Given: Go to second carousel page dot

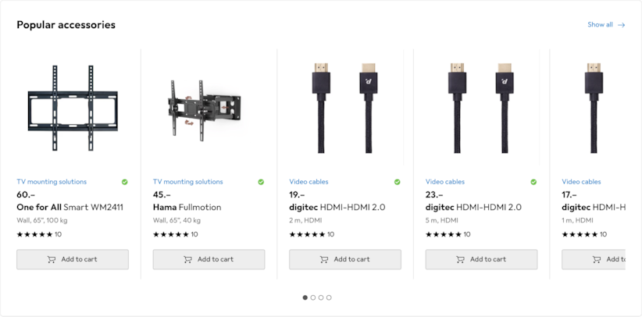Looking at the screenshot, I should pyautogui.click(x=313, y=297).
